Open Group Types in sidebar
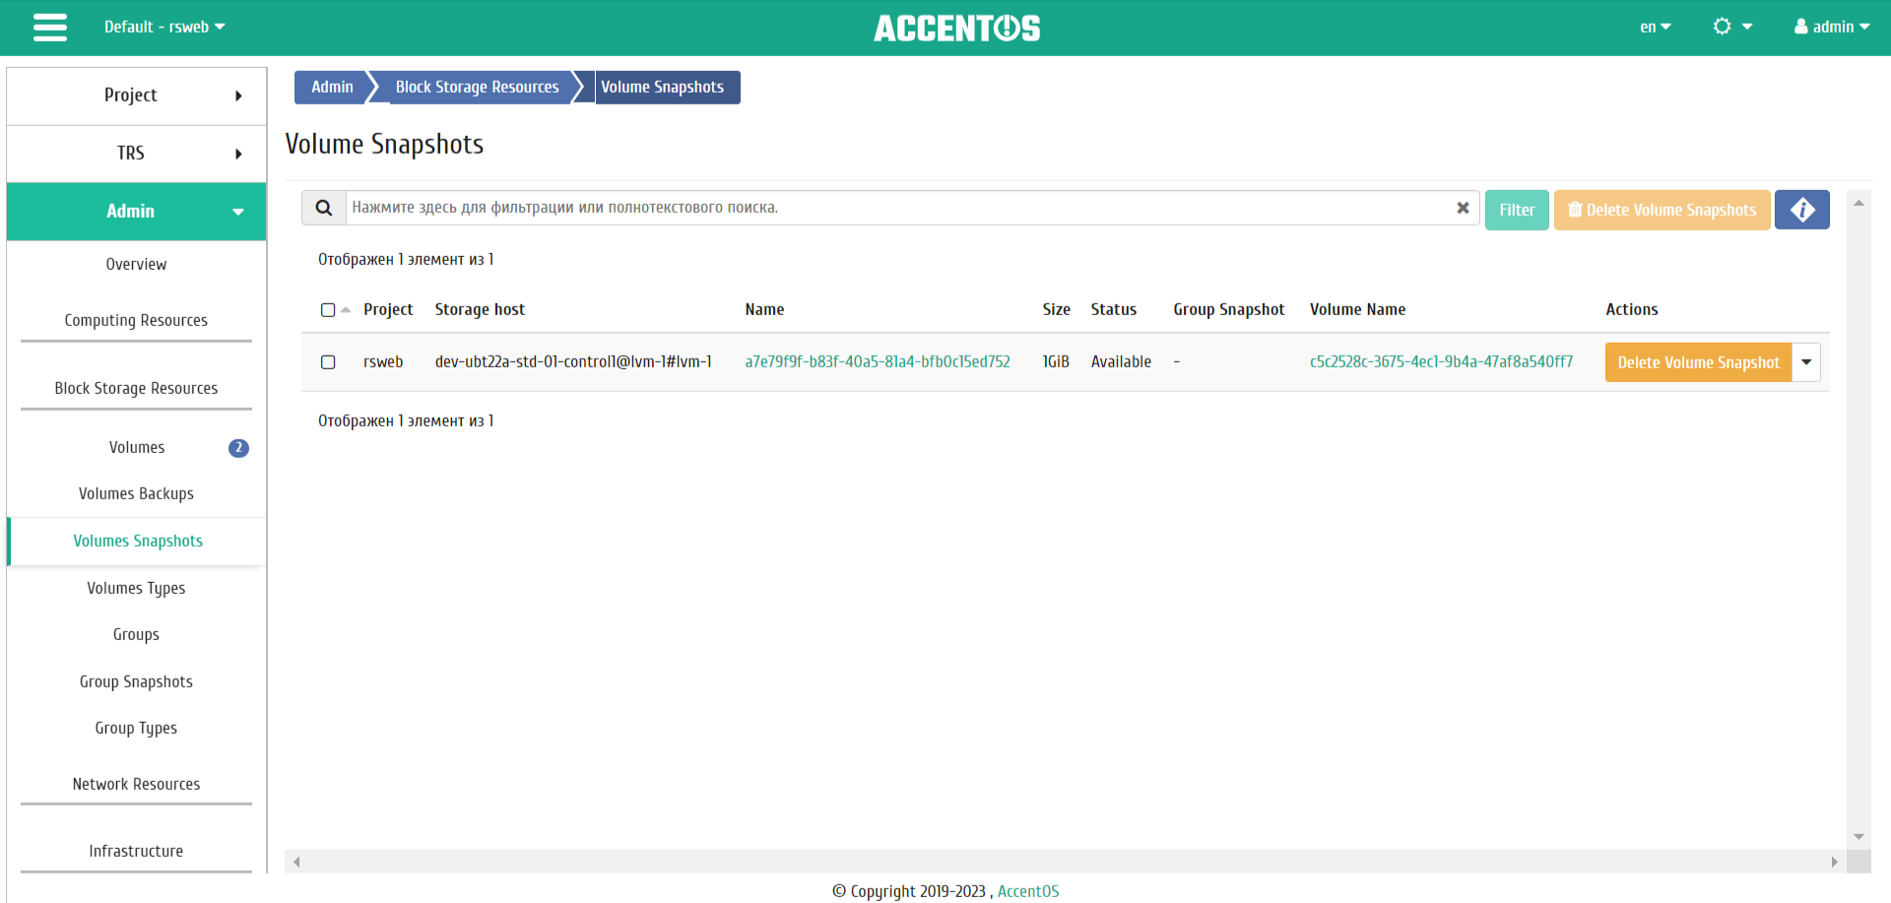 coord(136,728)
